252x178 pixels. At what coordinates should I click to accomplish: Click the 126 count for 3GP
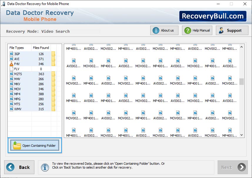[41, 54]
